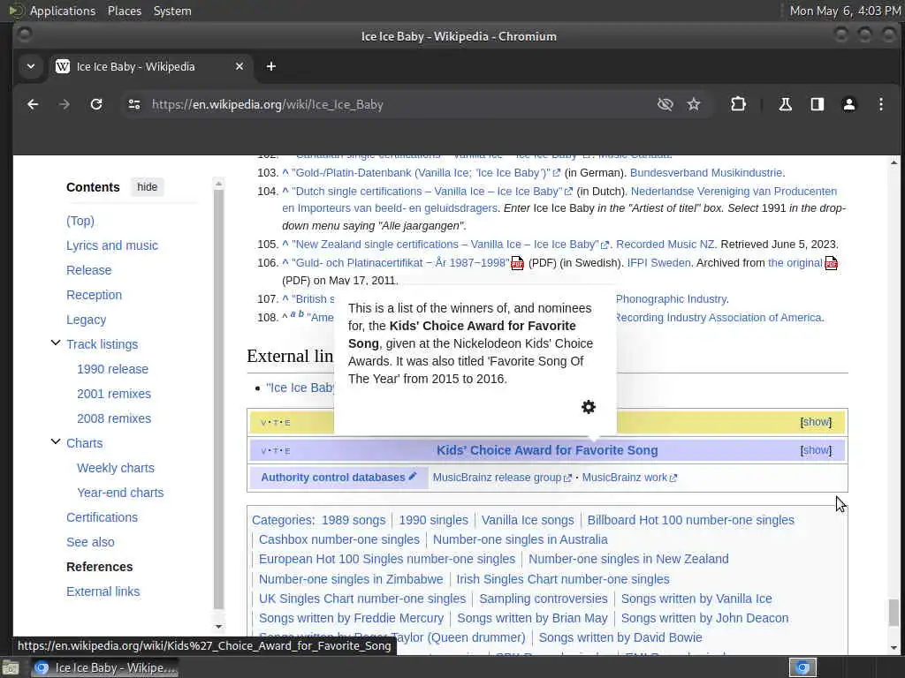This screenshot has height=678, width=905.
Task: Collapse the Charts section in contents
Action: 56,442
